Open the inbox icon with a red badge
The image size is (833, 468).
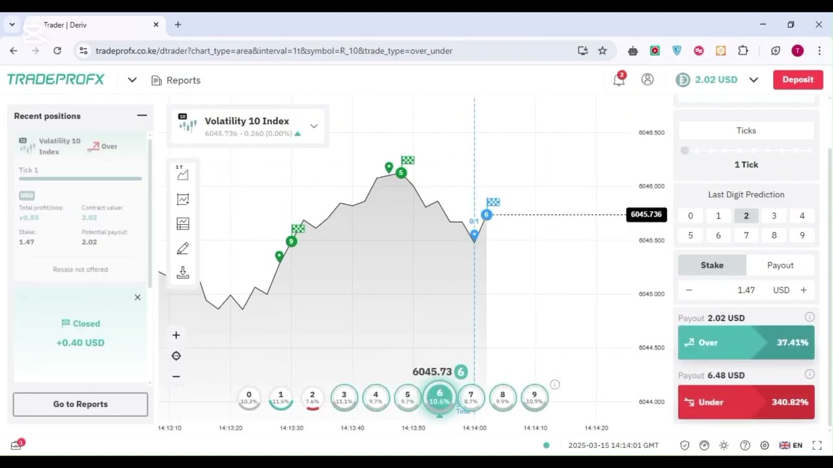[17, 445]
